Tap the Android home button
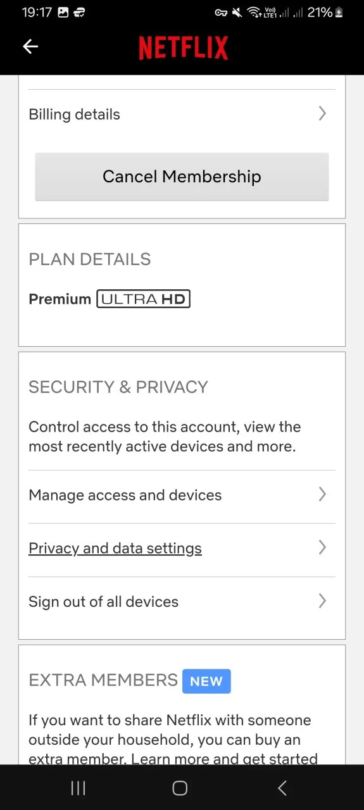 [x=180, y=788]
